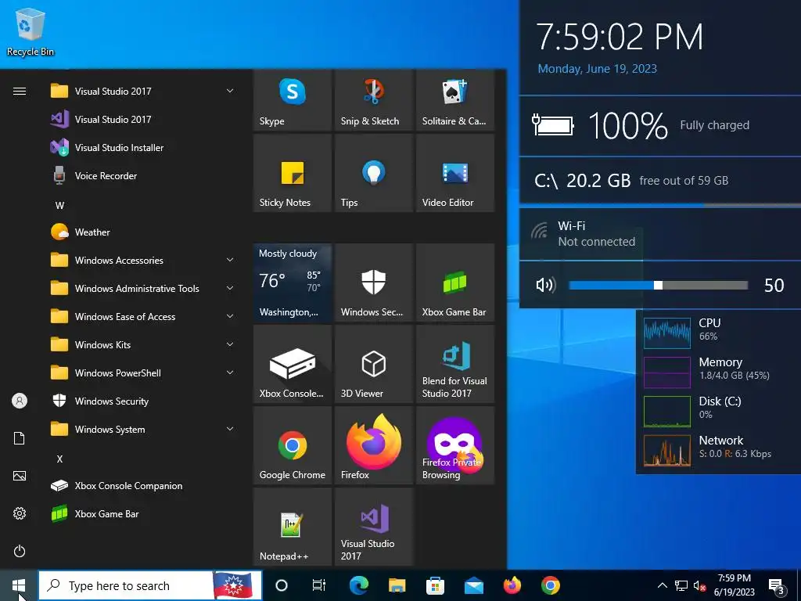Viewport: 801px width, 601px height.
Task: Expand Windows Administrative Tools folder
Action: [x=142, y=288]
